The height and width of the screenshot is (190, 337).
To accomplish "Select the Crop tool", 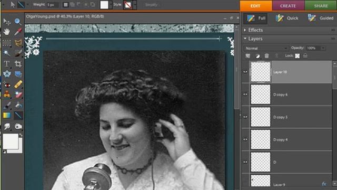I will click(x=18, y=64).
